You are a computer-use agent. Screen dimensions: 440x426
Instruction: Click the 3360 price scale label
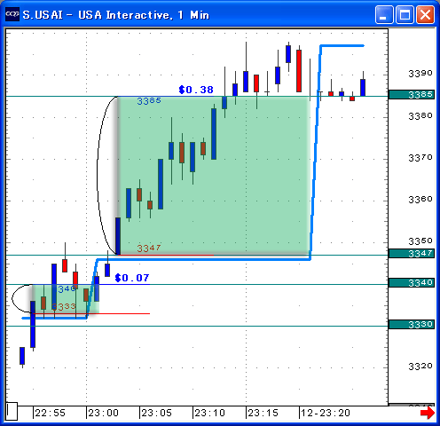coord(420,200)
